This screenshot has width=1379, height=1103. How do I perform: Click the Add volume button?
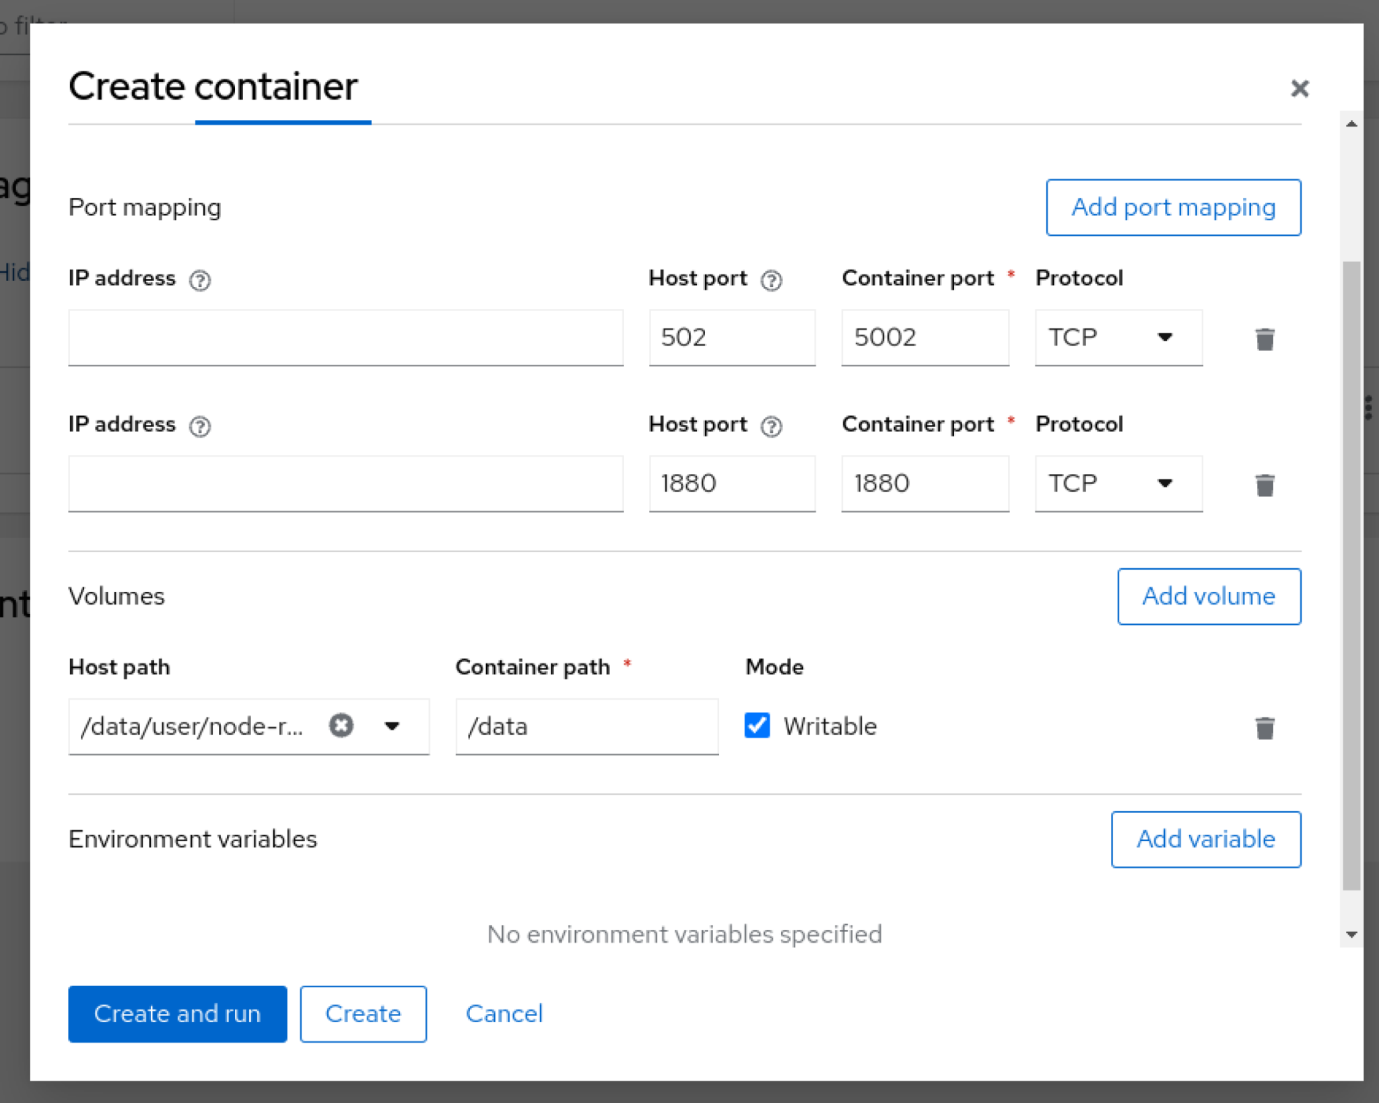click(1208, 596)
